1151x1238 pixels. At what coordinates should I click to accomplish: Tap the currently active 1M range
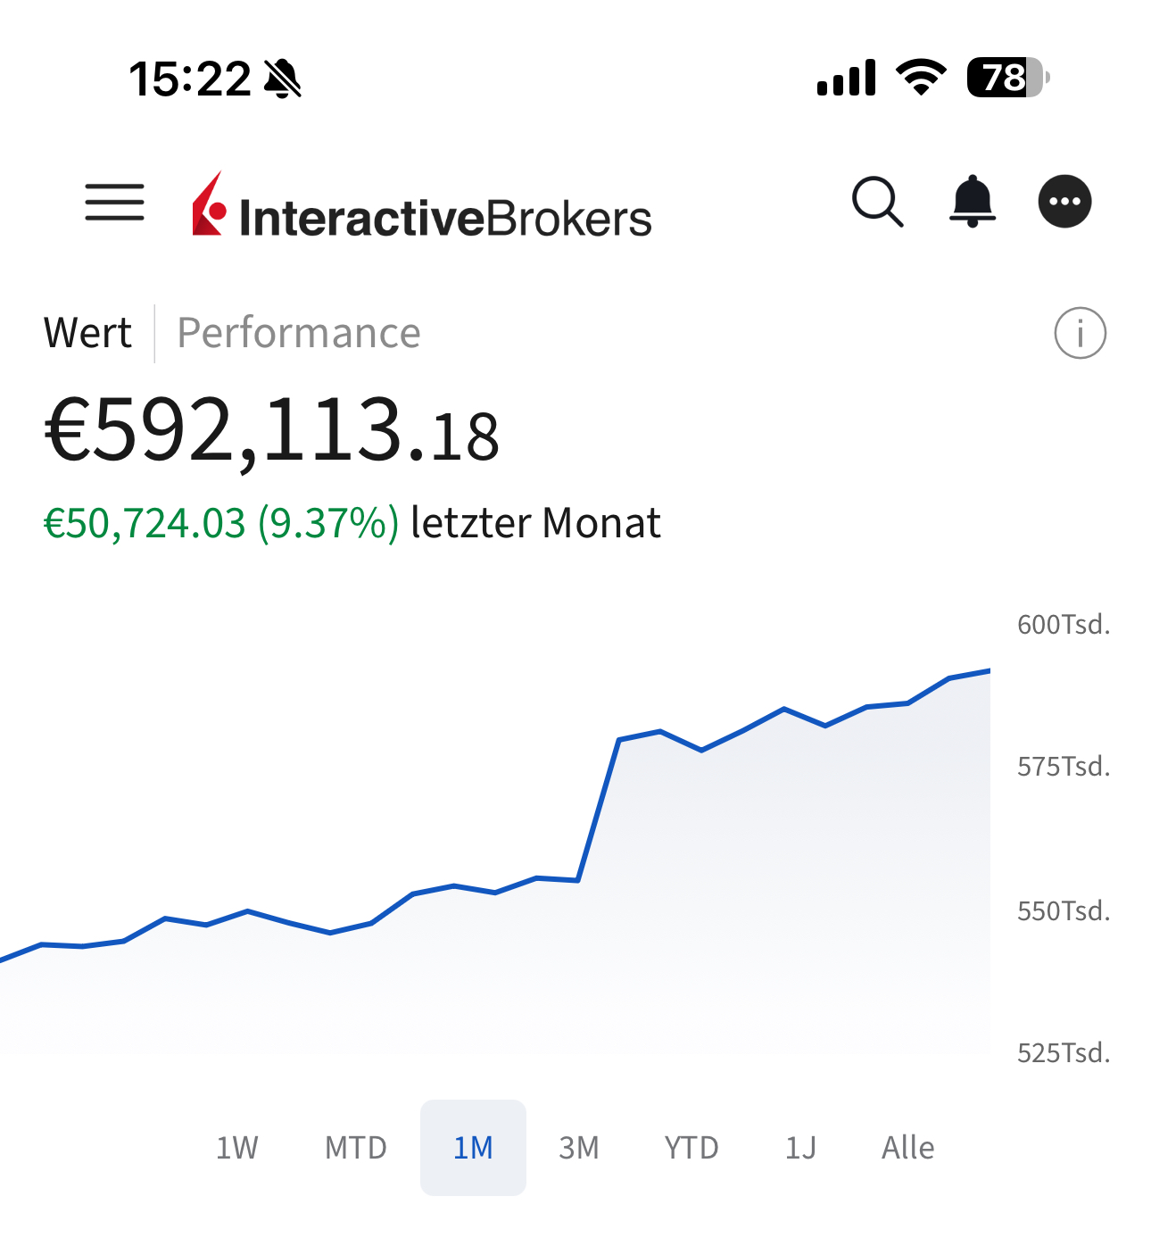[473, 1148]
